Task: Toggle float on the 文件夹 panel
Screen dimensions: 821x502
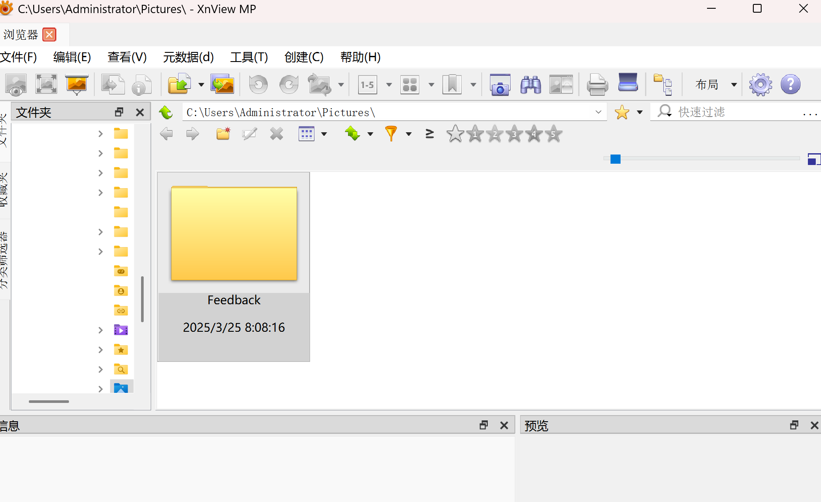Action: 119,113
